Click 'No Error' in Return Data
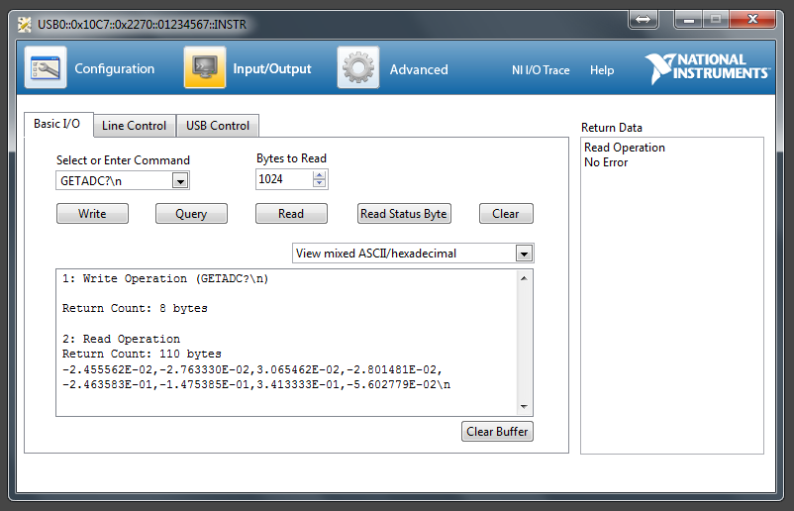Image resolution: width=794 pixels, height=511 pixels. (606, 162)
